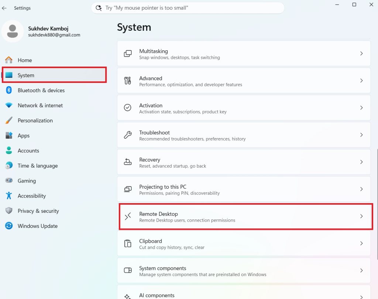Click "Remote Desktop users, connection permissions" text

pos(187,220)
